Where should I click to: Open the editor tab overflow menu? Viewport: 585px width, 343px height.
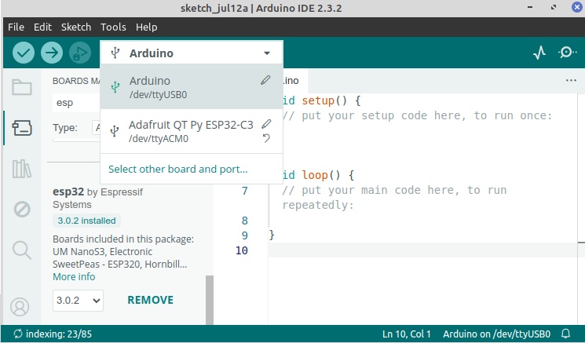571,80
